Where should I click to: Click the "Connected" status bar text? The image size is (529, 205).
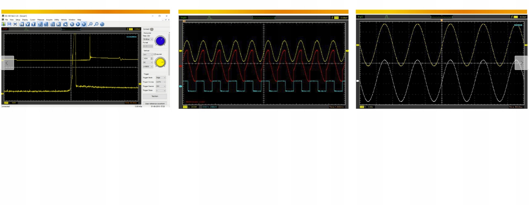[x=5, y=107]
